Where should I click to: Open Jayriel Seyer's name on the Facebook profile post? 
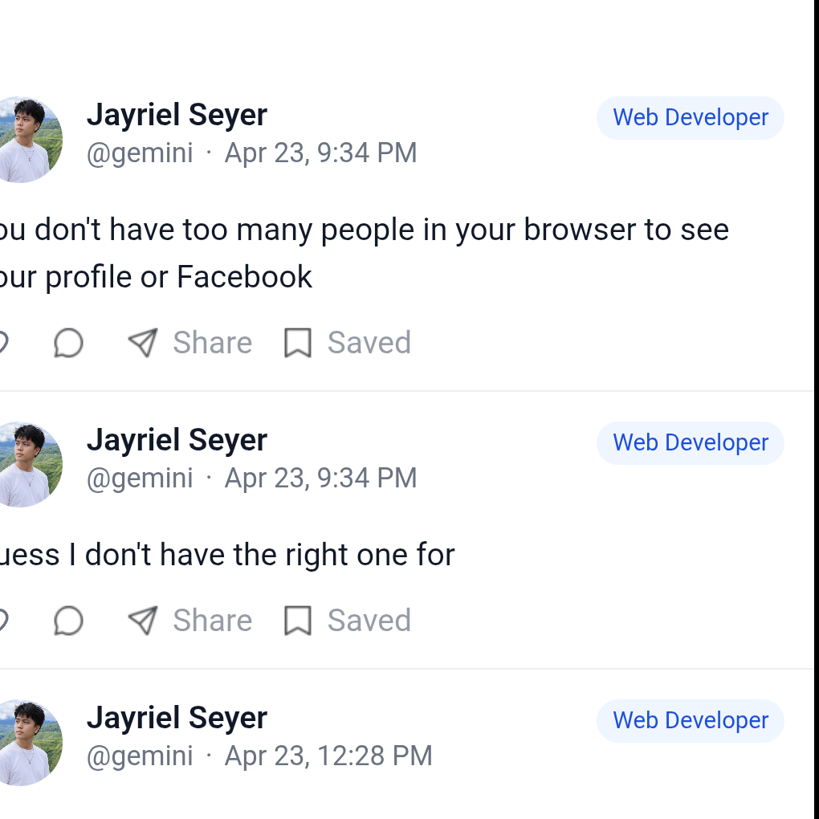click(177, 115)
